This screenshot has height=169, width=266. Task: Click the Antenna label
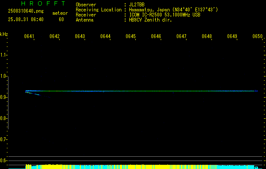pyautogui.click(x=85, y=20)
